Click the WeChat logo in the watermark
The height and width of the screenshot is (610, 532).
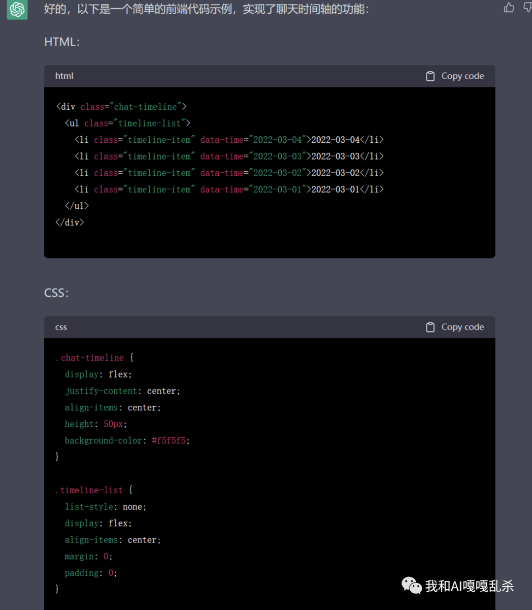pos(411,585)
